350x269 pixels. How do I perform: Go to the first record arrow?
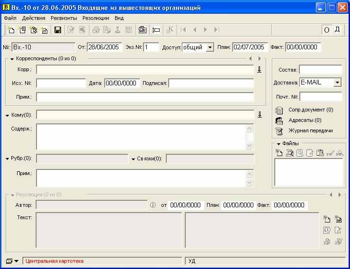184,30
